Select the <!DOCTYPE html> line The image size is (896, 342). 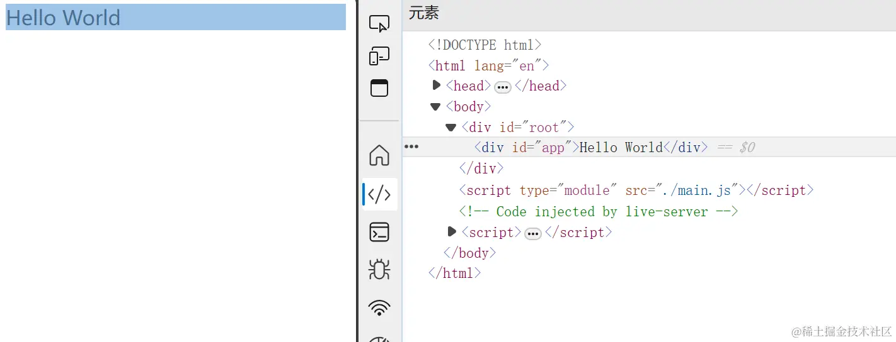tap(485, 45)
